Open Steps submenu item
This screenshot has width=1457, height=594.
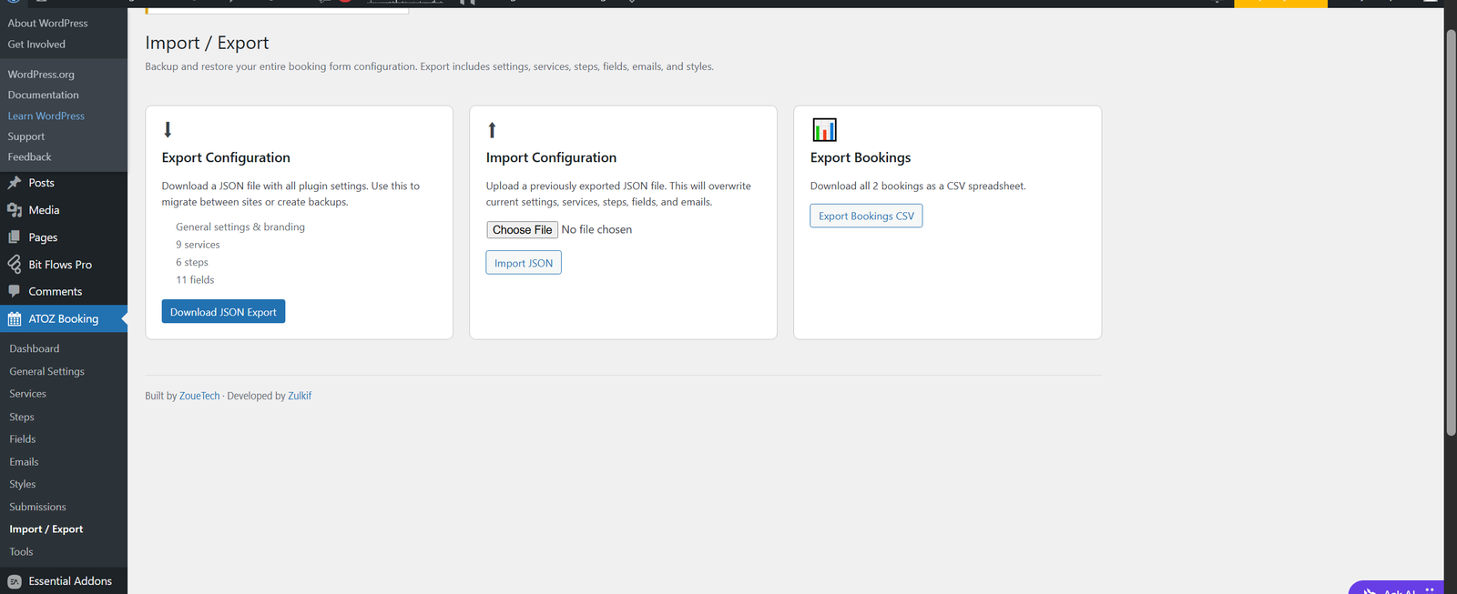pyautogui.click(x=22, y=417)
